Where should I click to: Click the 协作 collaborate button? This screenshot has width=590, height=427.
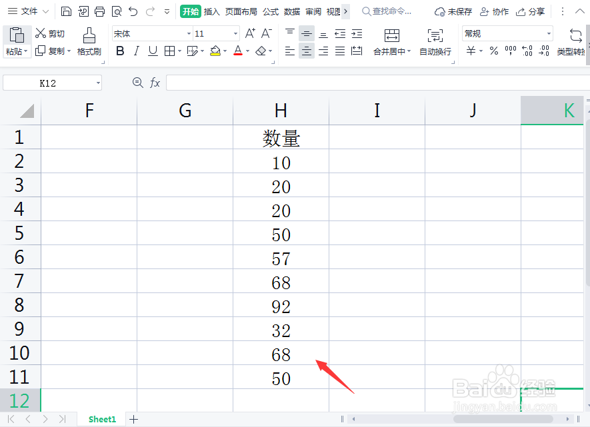click(x=495, y=11)
